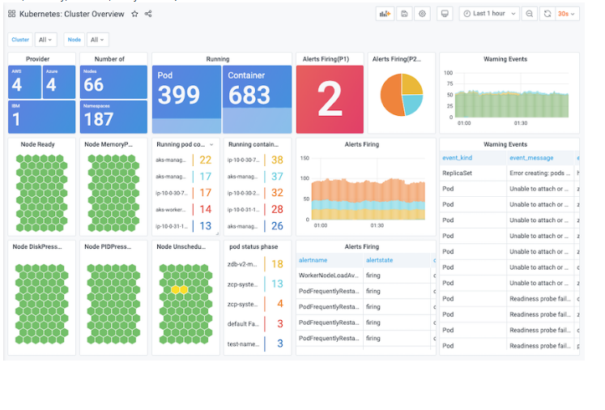The image size is (605, 410).
Task: Click the Cluster variable label
Action: click(20, 40)
